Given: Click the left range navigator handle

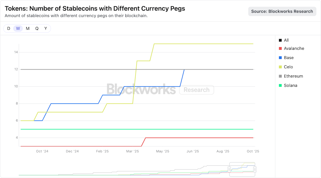Looking at the screenshot, I should coord(229,169).
